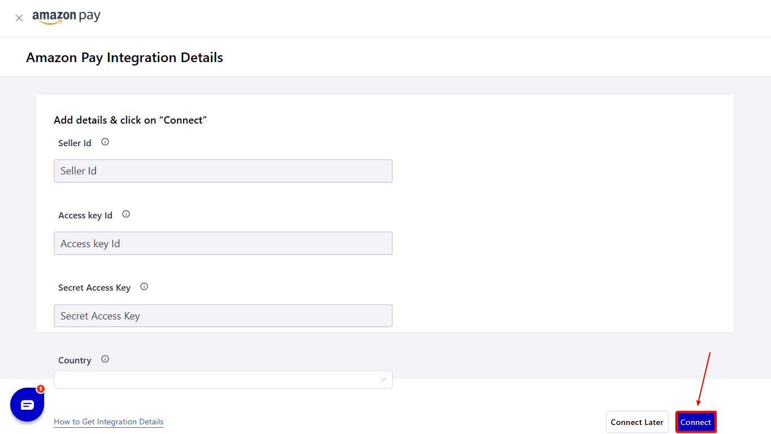
Task: Focus the Secret Access Key input field
Action: tap(223, 316)
